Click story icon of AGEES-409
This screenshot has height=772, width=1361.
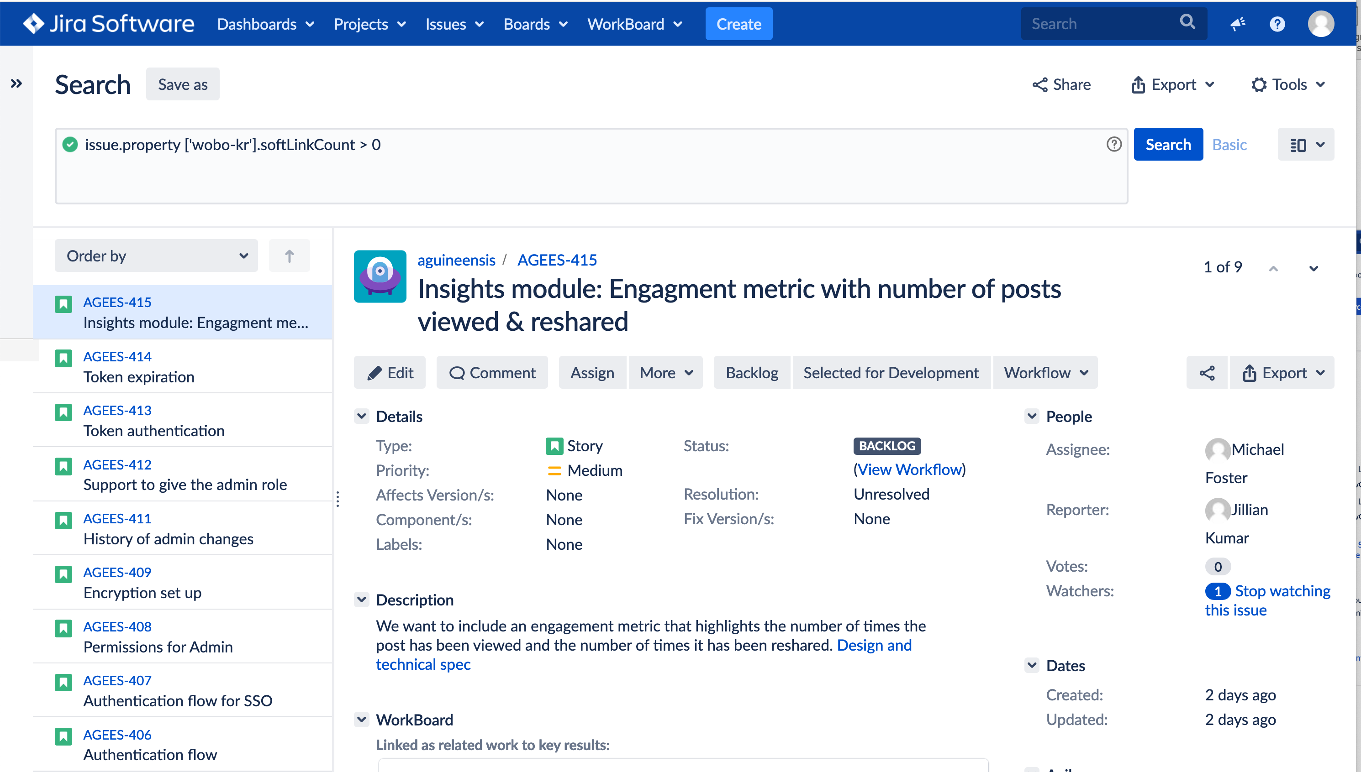[63, 574]
